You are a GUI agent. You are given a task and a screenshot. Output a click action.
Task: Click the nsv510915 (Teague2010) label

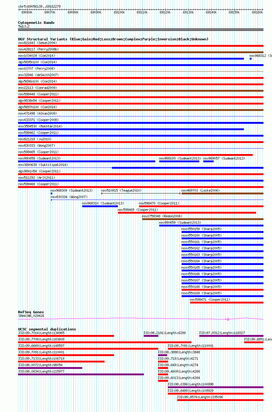pyautogui.click(x=122, y=190)
